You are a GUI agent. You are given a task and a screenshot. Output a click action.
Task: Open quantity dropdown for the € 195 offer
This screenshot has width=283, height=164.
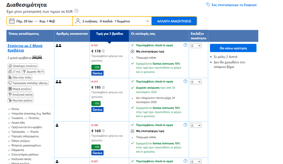tap(196, 82)
